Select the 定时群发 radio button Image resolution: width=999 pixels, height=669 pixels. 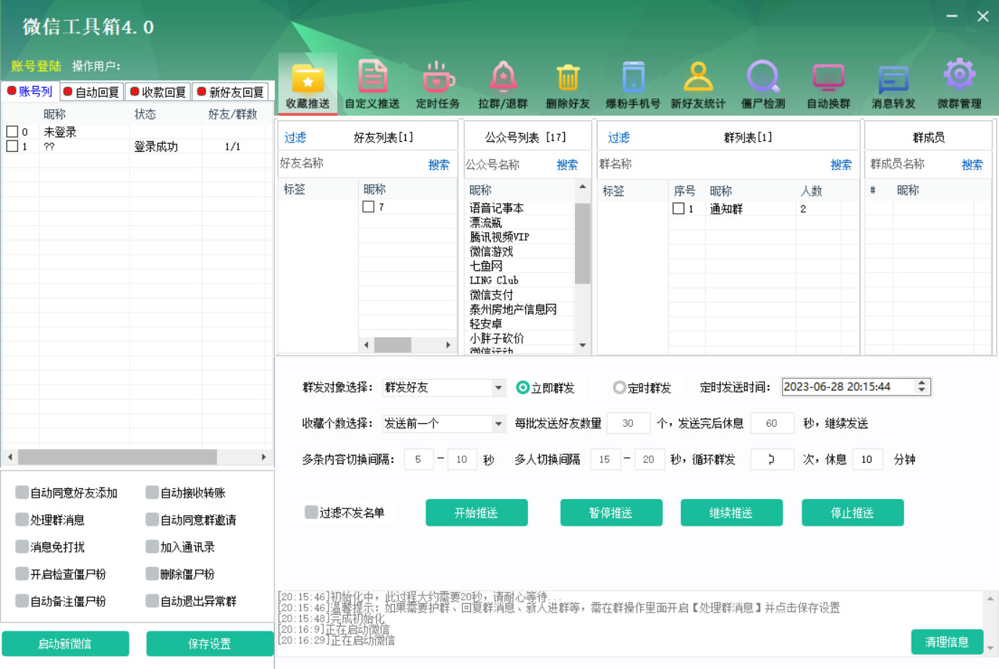coord(621,387)
